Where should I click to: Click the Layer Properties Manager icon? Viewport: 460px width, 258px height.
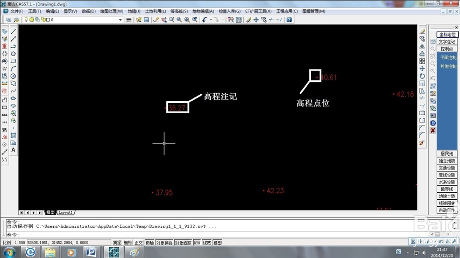coord(9,20)
